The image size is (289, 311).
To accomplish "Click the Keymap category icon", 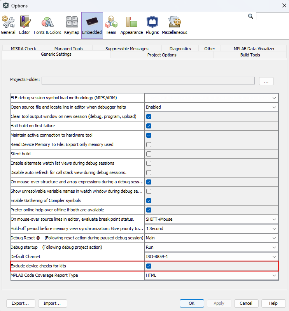I will (72, 25).
